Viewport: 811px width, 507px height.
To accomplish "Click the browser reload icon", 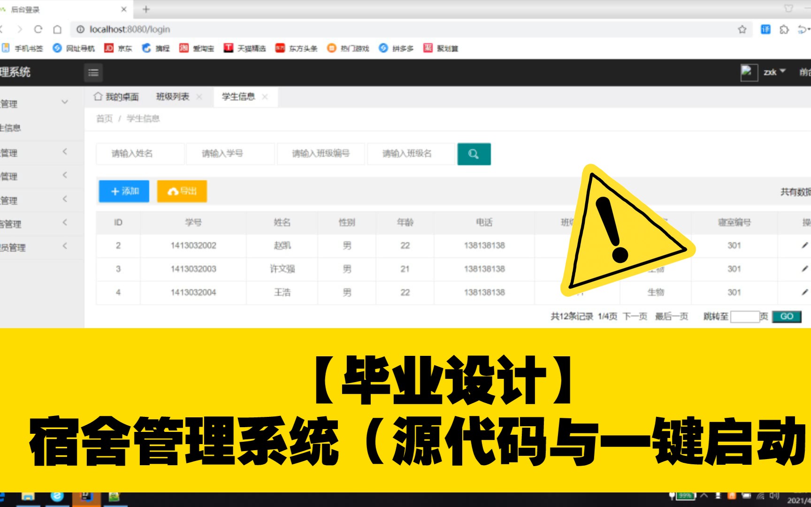I will point(38,29).
